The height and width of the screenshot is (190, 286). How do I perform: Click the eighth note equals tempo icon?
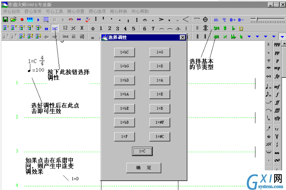pos(268,95)
